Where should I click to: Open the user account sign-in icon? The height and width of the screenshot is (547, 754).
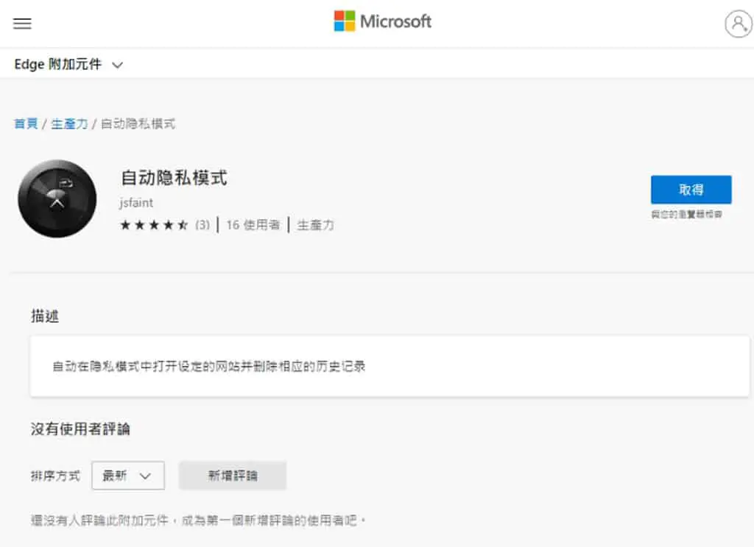pos(738,24)
